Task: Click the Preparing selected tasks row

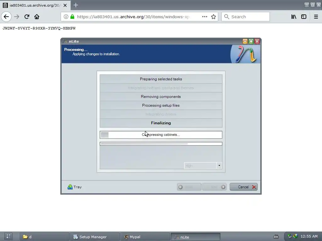Action: tap(161, 79)
